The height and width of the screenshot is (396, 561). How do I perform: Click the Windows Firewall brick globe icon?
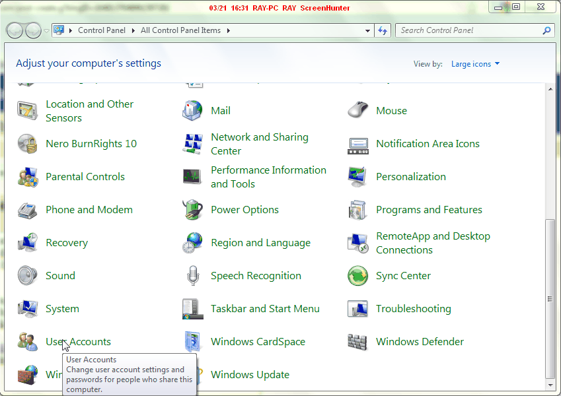click(x=27, y=375)
